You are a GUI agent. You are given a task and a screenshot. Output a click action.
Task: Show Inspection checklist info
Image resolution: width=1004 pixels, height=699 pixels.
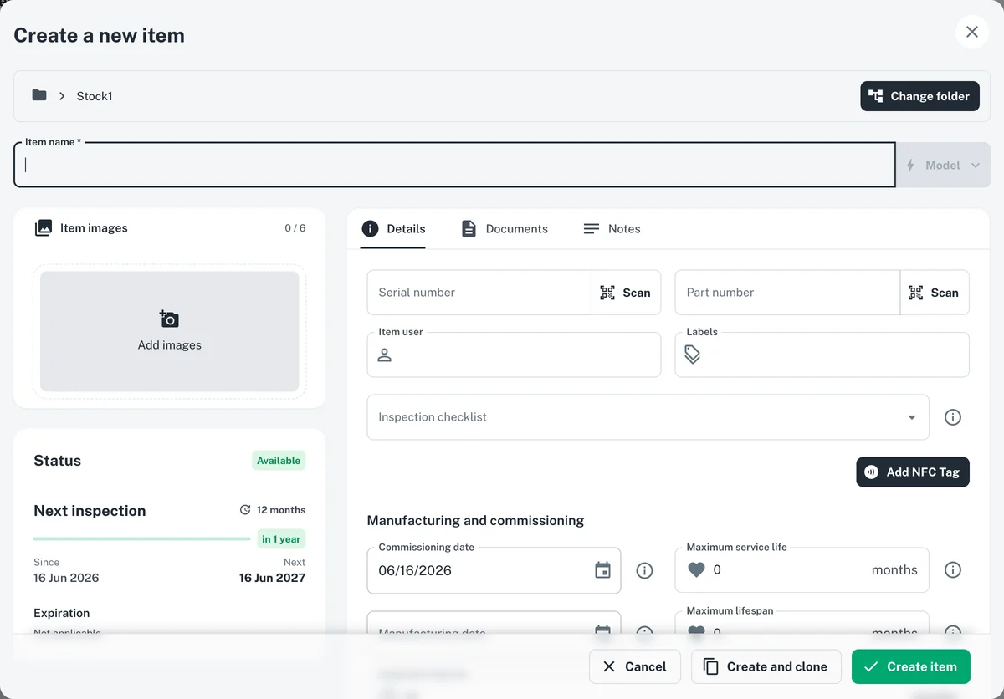953,417
